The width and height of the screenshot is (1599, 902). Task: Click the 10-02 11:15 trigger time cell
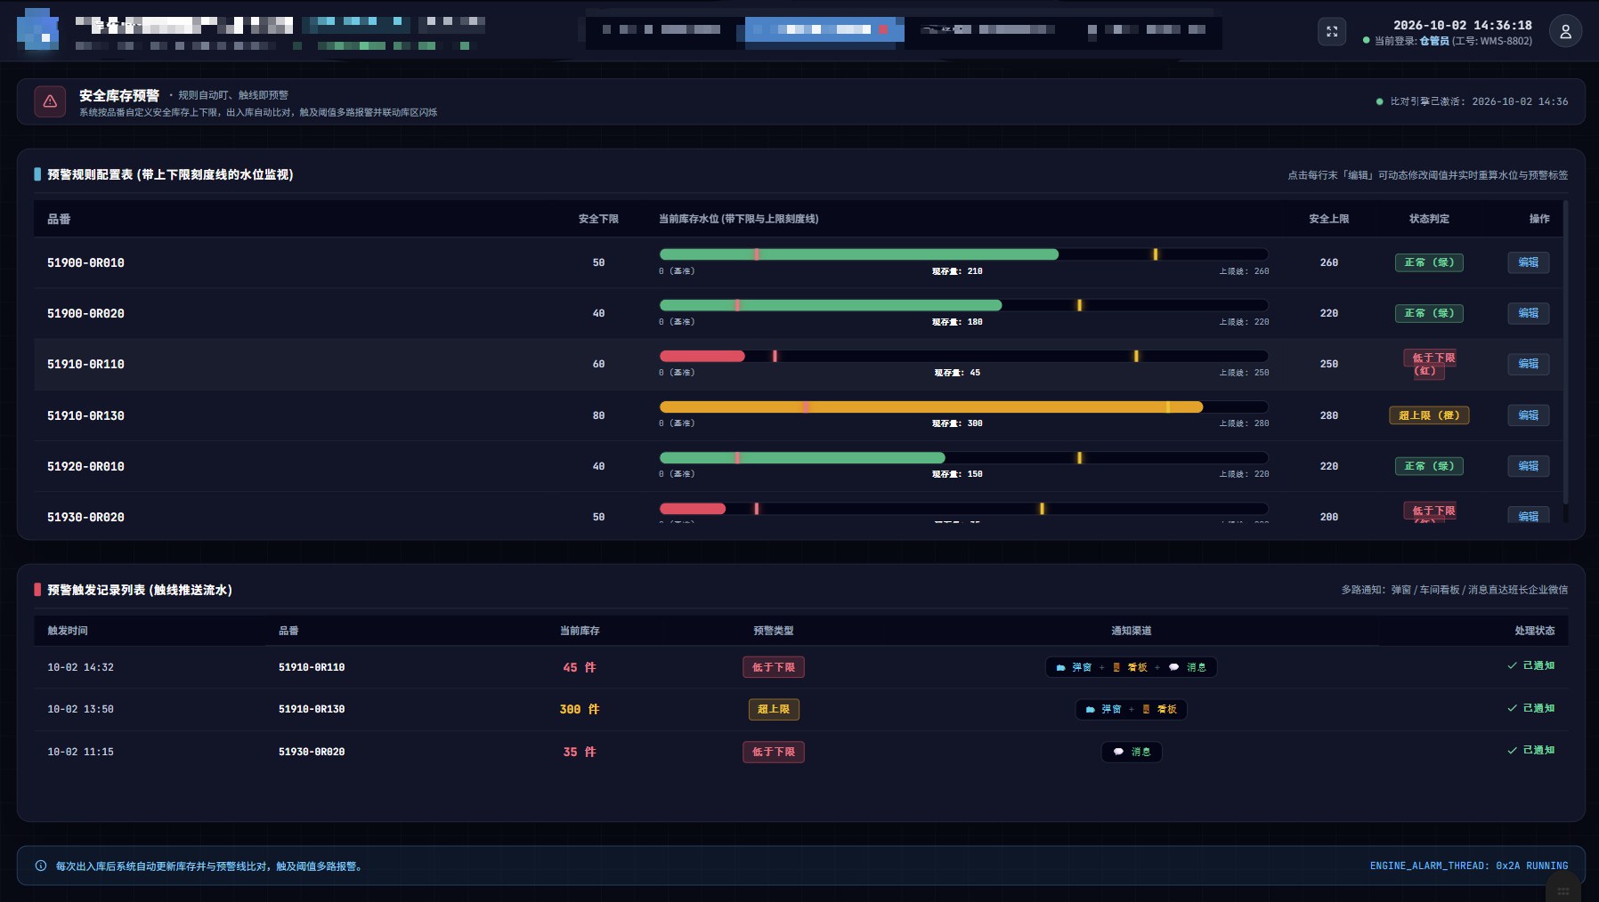[80, 752]
